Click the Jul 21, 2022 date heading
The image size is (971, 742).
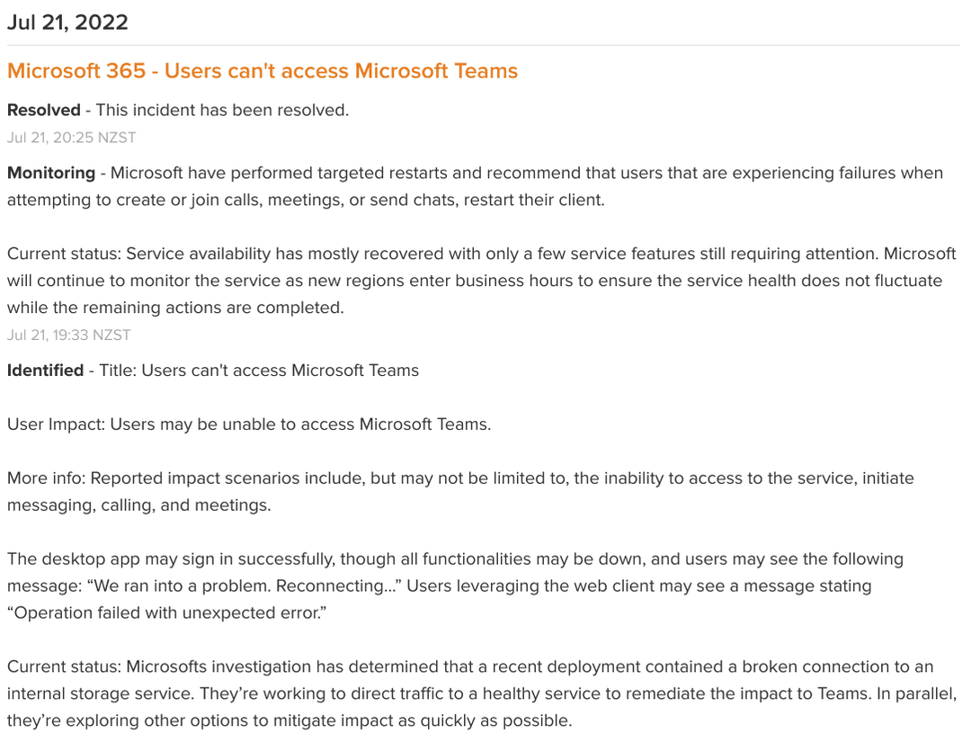point(67,22)
